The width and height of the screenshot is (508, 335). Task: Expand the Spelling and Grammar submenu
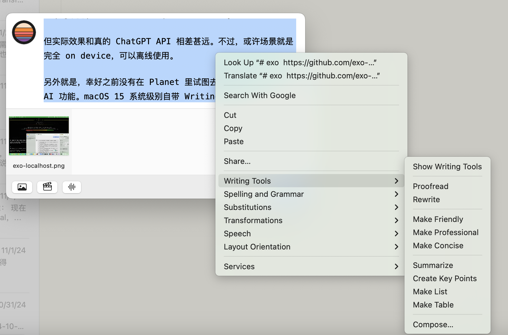tap(311, 194)
